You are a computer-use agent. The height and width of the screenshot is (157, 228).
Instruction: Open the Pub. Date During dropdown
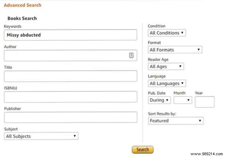coord(159,100)
